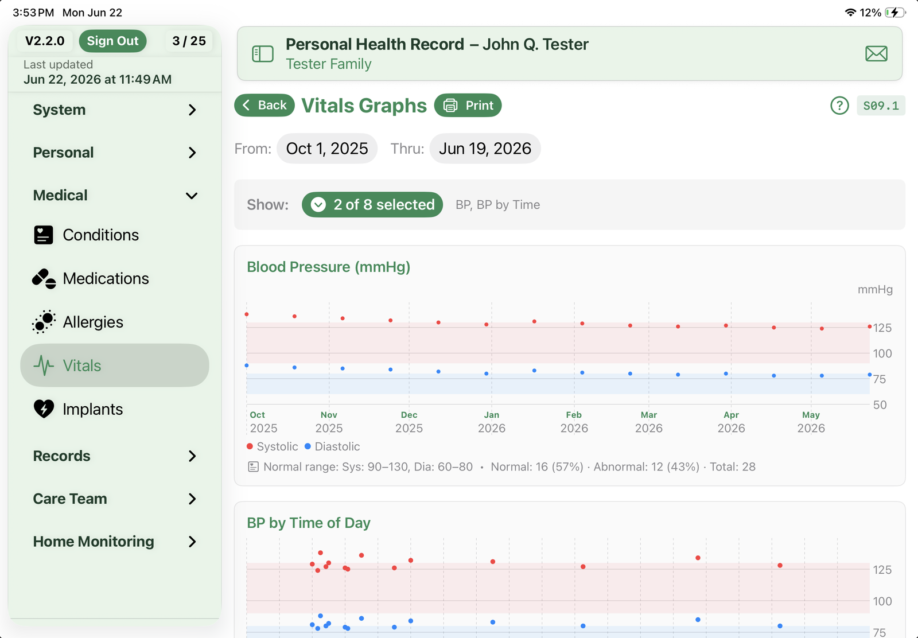Click the May 2026 axis label
The width and height of the screenshot is (918, 638).
pos(811,422)
